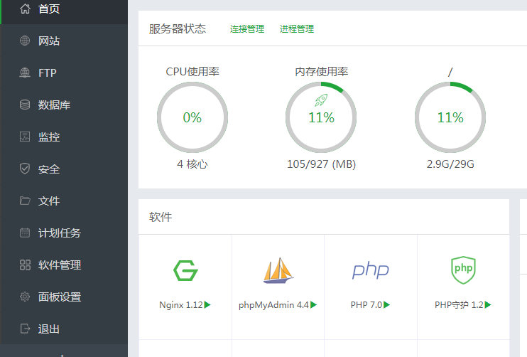Click the rocket icon in memory gauge

coord(321,100)
